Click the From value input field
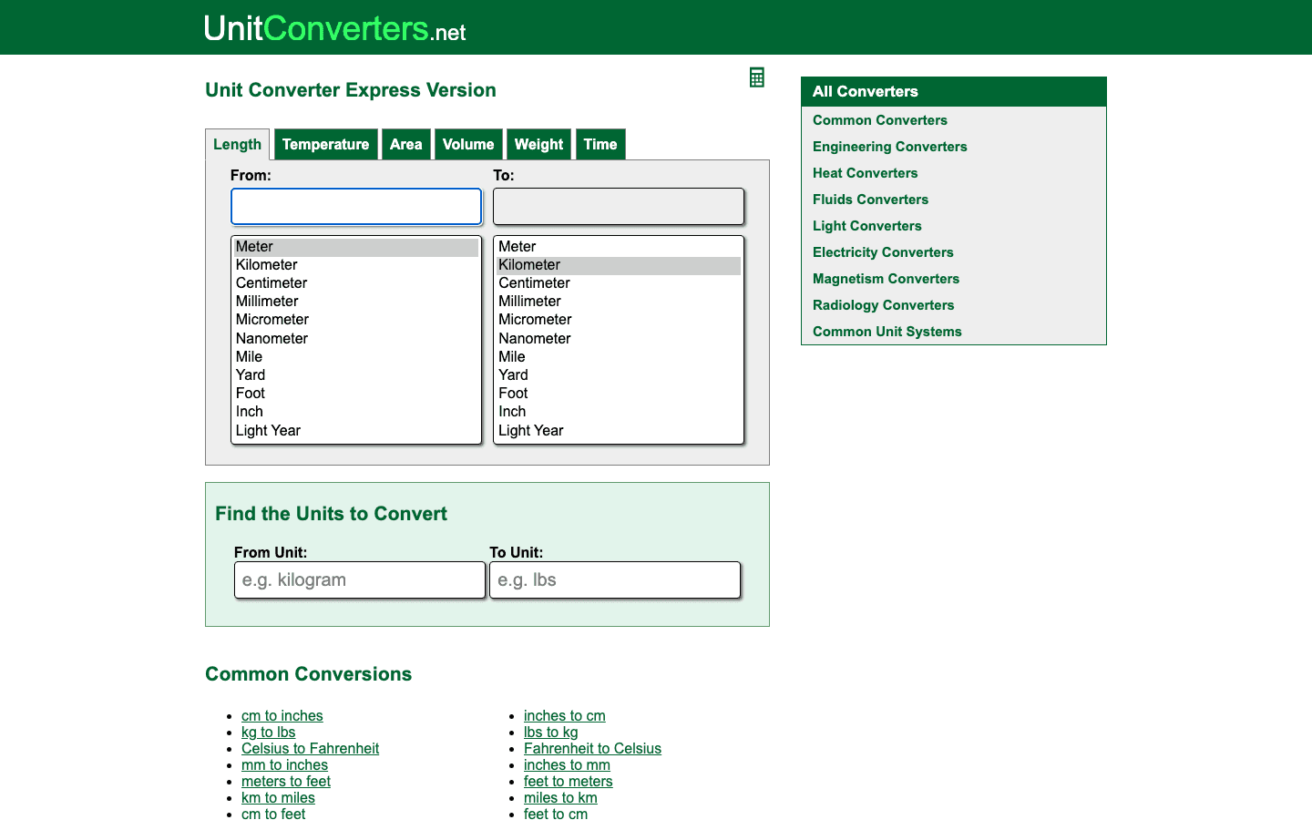This screenshot has height=820, width=1312. [x=355, y=206]
